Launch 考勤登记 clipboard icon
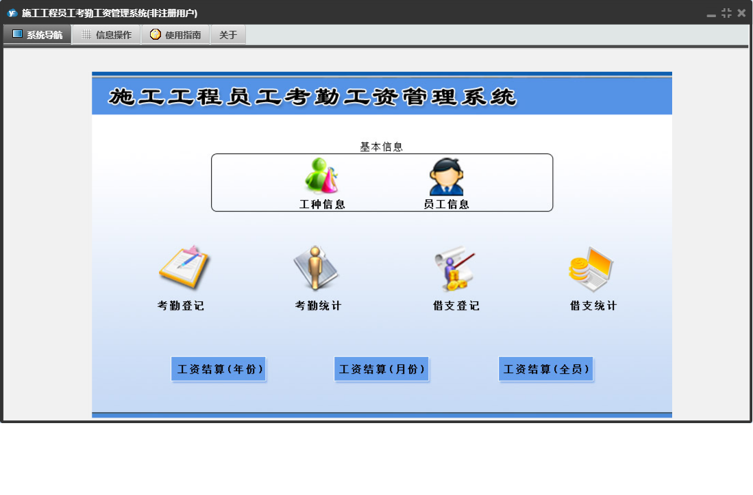Viewport: 753px width, 495px height. click(184, 267)
